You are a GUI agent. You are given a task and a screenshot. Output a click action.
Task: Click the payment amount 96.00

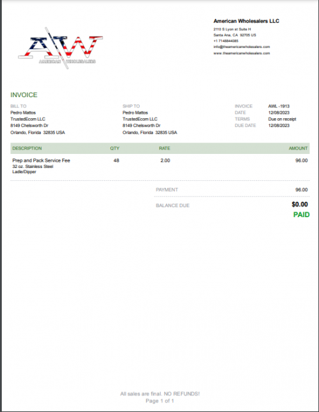tap(302, 190)
